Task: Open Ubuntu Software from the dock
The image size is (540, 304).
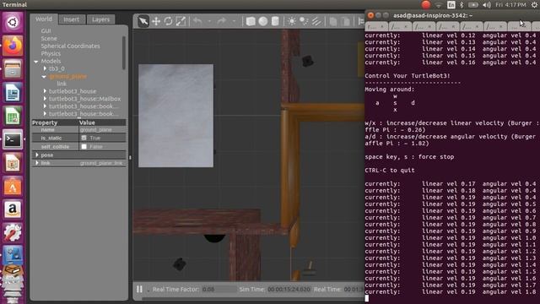Action: 13,187
